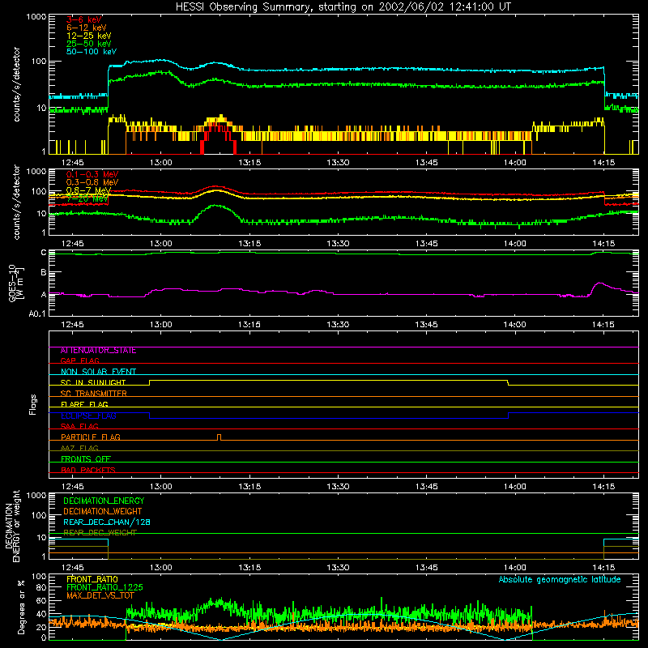648x648 pixels.
Task: Click the 0.3-0.8 MeV legend label
Action: pos(92,182)
